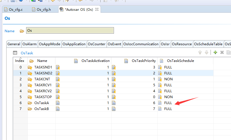Select the TASKRCV1 row name

pos(43,85)
